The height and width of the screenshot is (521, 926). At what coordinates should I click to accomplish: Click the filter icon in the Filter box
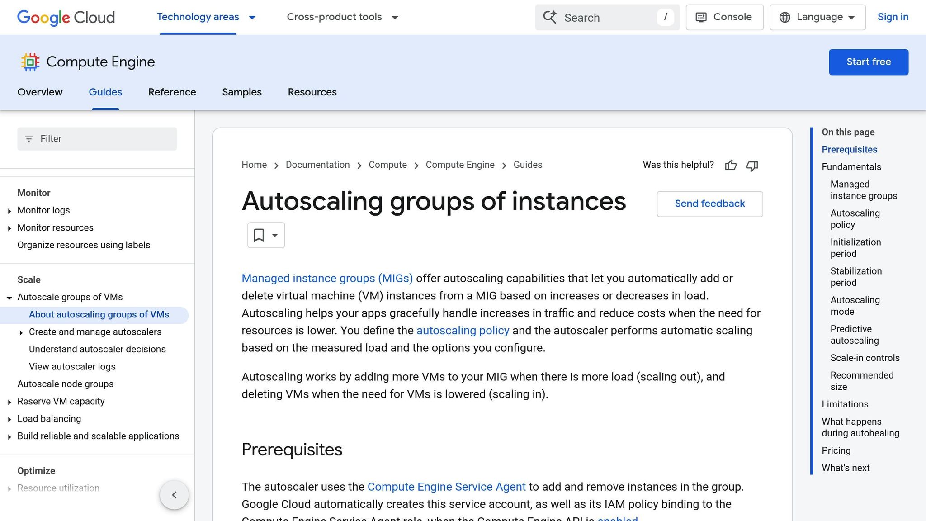[x=29, y=139]
